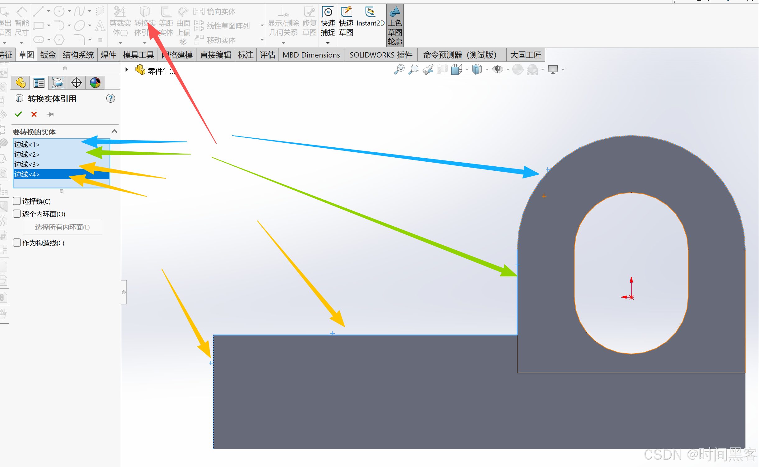Select 边线<2> in the entities list
The image size is (759, 467).
click(x=27, y=154)
